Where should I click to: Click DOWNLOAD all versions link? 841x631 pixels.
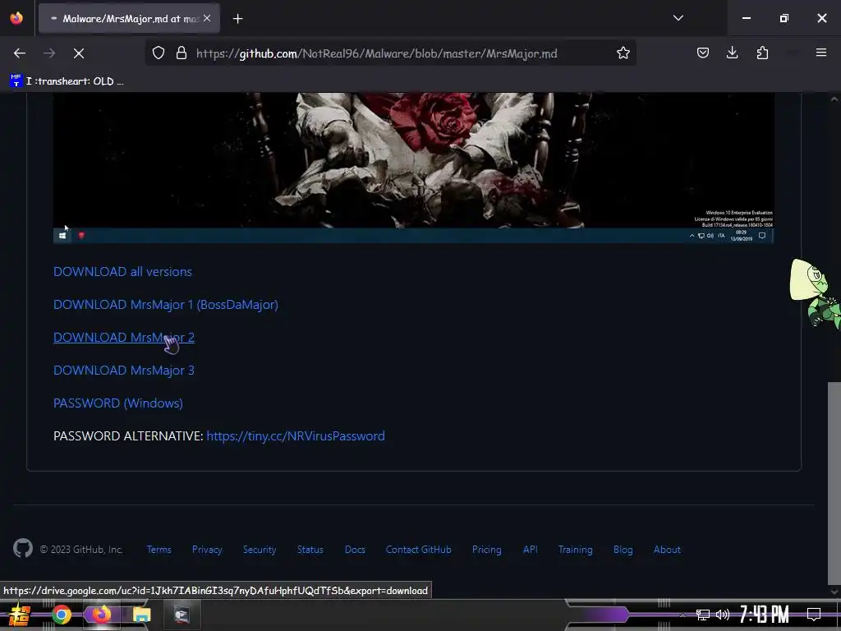[122, 271]
